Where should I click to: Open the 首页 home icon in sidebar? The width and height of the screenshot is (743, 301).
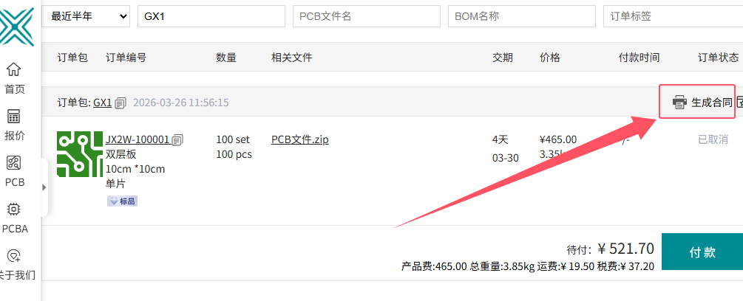pyautogui.click(x=14, y=69)
